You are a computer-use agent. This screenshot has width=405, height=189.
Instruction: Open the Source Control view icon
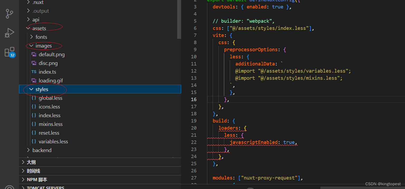tap(9, 14)
